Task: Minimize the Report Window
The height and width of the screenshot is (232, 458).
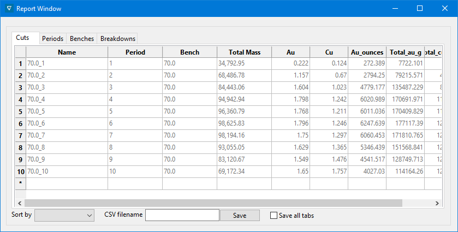Action: [x=395, y=9]
